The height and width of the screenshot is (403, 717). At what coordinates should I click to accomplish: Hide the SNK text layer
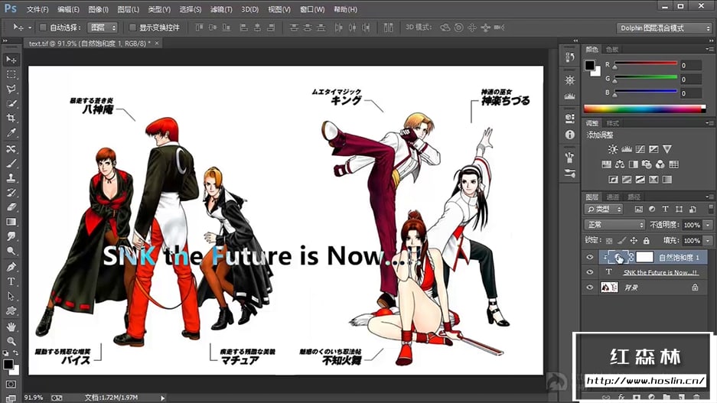point(590,272)
